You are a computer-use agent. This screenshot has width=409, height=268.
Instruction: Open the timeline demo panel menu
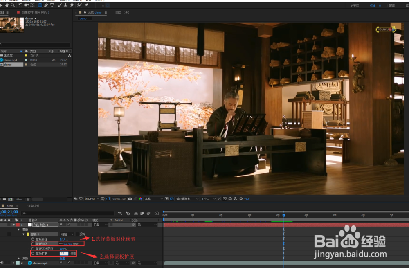(18, 206)
